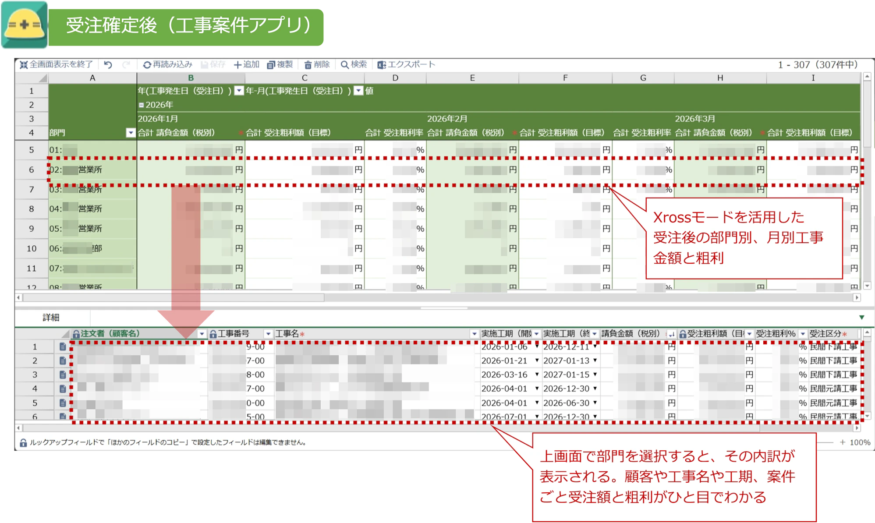
Task: Open the 年-月(工事発生日) filter dropdown
Action: (358, 91)
